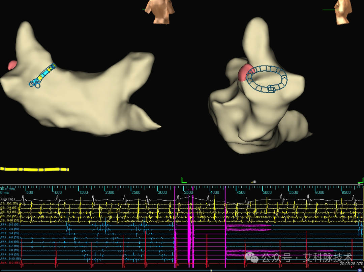Select the PFA 3-4 (55) channel label
The width and height of the screenshot is (364, 272).
[x=10, y=233]
